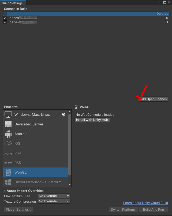Viewport: 172px width, 216px height.
Task: Toggle checkbox of the Deleted scene row
Action: coord(5,14)
